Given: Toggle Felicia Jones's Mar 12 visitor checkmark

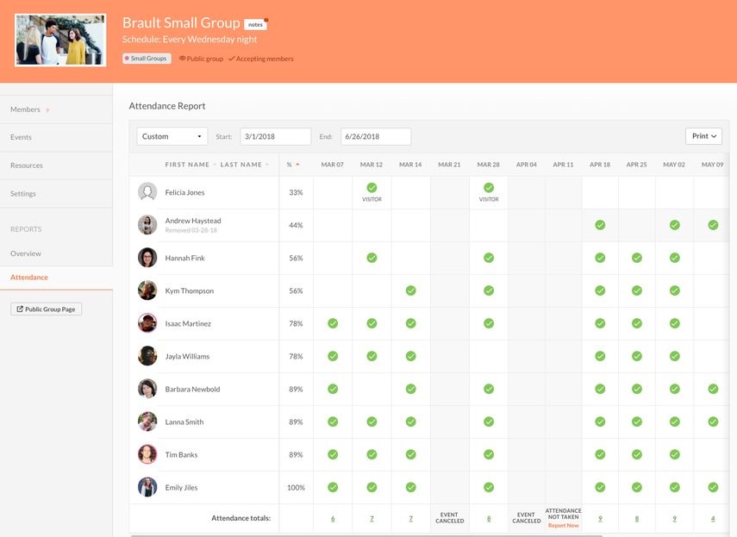Looking at the screenshot, I should [x=372, y=188].
